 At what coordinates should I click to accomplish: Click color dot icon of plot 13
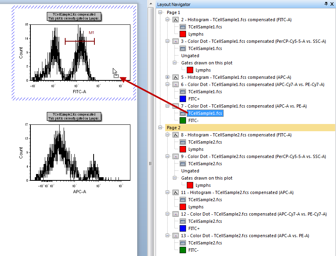175,236
